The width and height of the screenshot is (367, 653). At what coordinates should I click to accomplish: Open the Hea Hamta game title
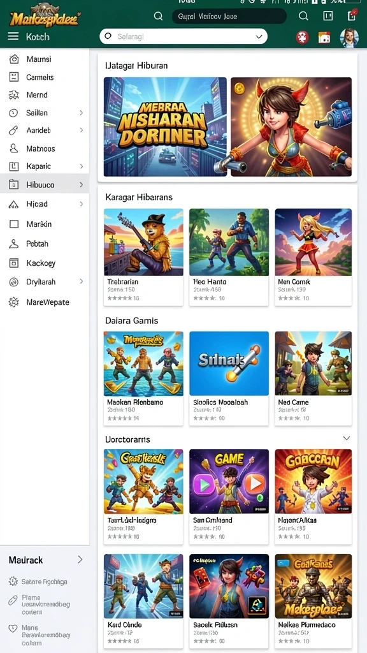click(209, 282)
